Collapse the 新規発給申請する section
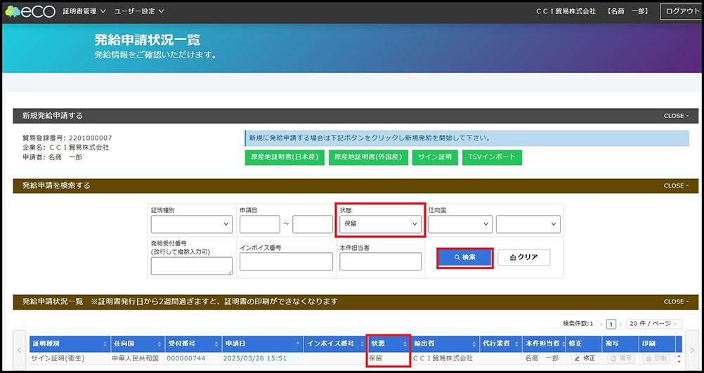Image resolution: width=704 pixels, height=373 pixels. pos(676,116)
